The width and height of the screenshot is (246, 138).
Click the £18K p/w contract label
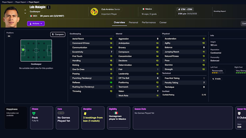pos(187,14)
